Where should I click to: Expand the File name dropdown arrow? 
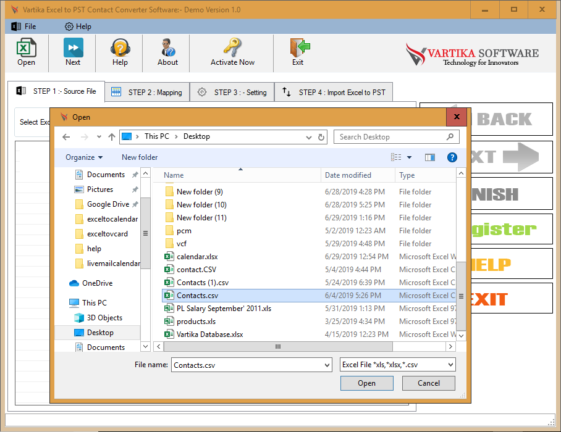pos(327,365)
